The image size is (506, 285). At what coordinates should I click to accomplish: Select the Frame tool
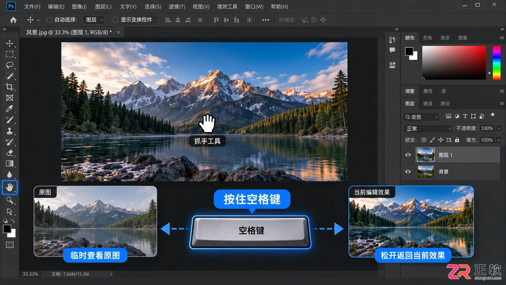9,98
